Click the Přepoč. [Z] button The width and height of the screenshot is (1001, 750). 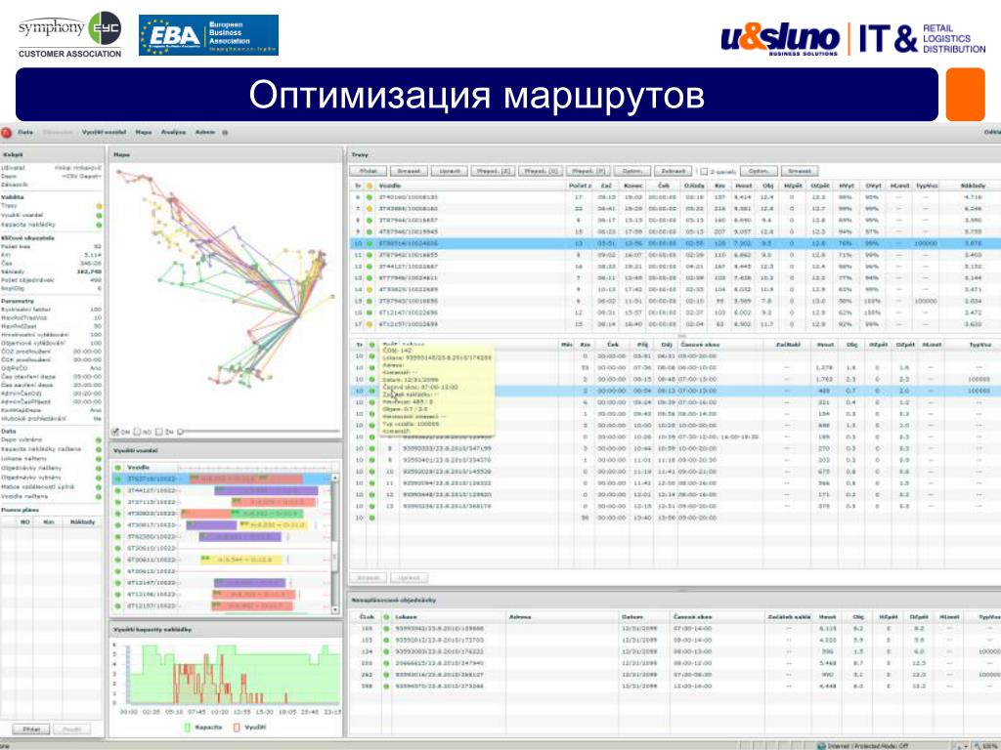click(x=493, y=171)
